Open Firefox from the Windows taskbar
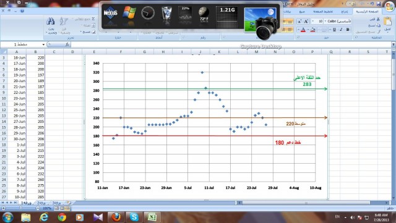The width and height of the screenshot is (396, 223). (x=116, y=217)
